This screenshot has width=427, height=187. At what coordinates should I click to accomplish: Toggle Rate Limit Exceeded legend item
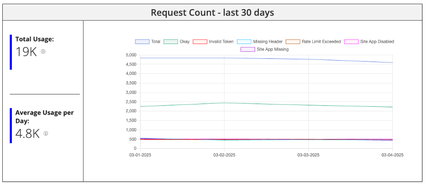pos(313,42)
